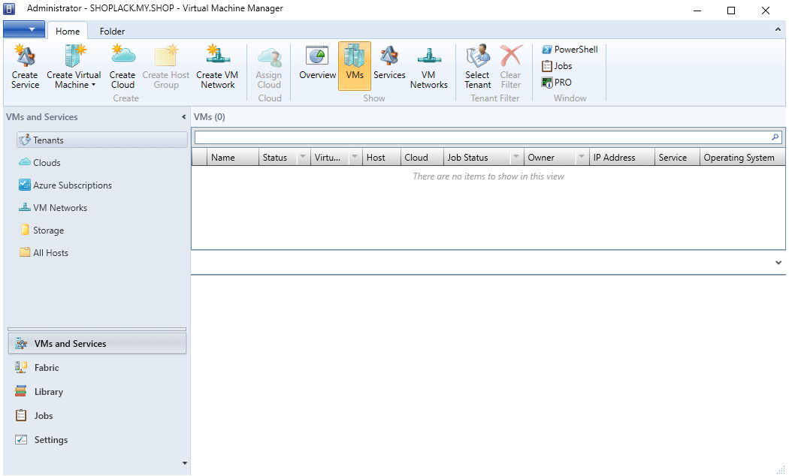Sort by the Service column header
The height and width of the screenshot is (476, 789).
[677, 158]
